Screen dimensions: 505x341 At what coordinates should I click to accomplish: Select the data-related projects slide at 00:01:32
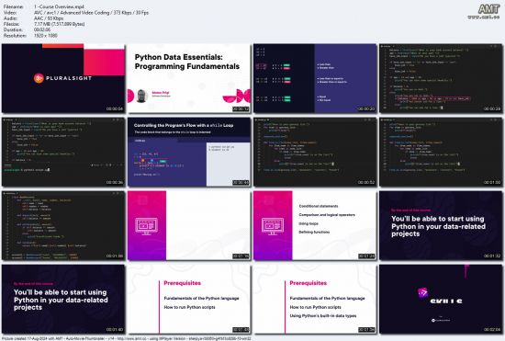coord(441,225)
